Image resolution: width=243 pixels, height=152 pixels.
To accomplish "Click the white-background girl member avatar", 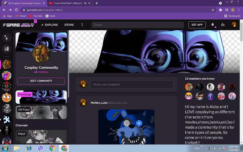I will [x=210, y=87].
